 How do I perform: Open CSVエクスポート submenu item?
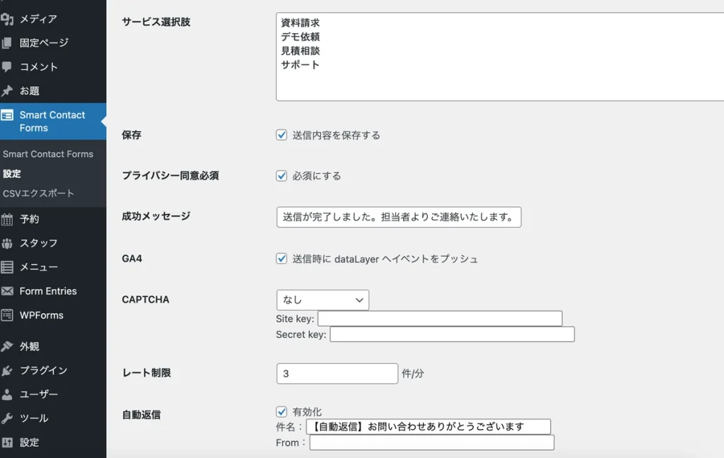37,194
